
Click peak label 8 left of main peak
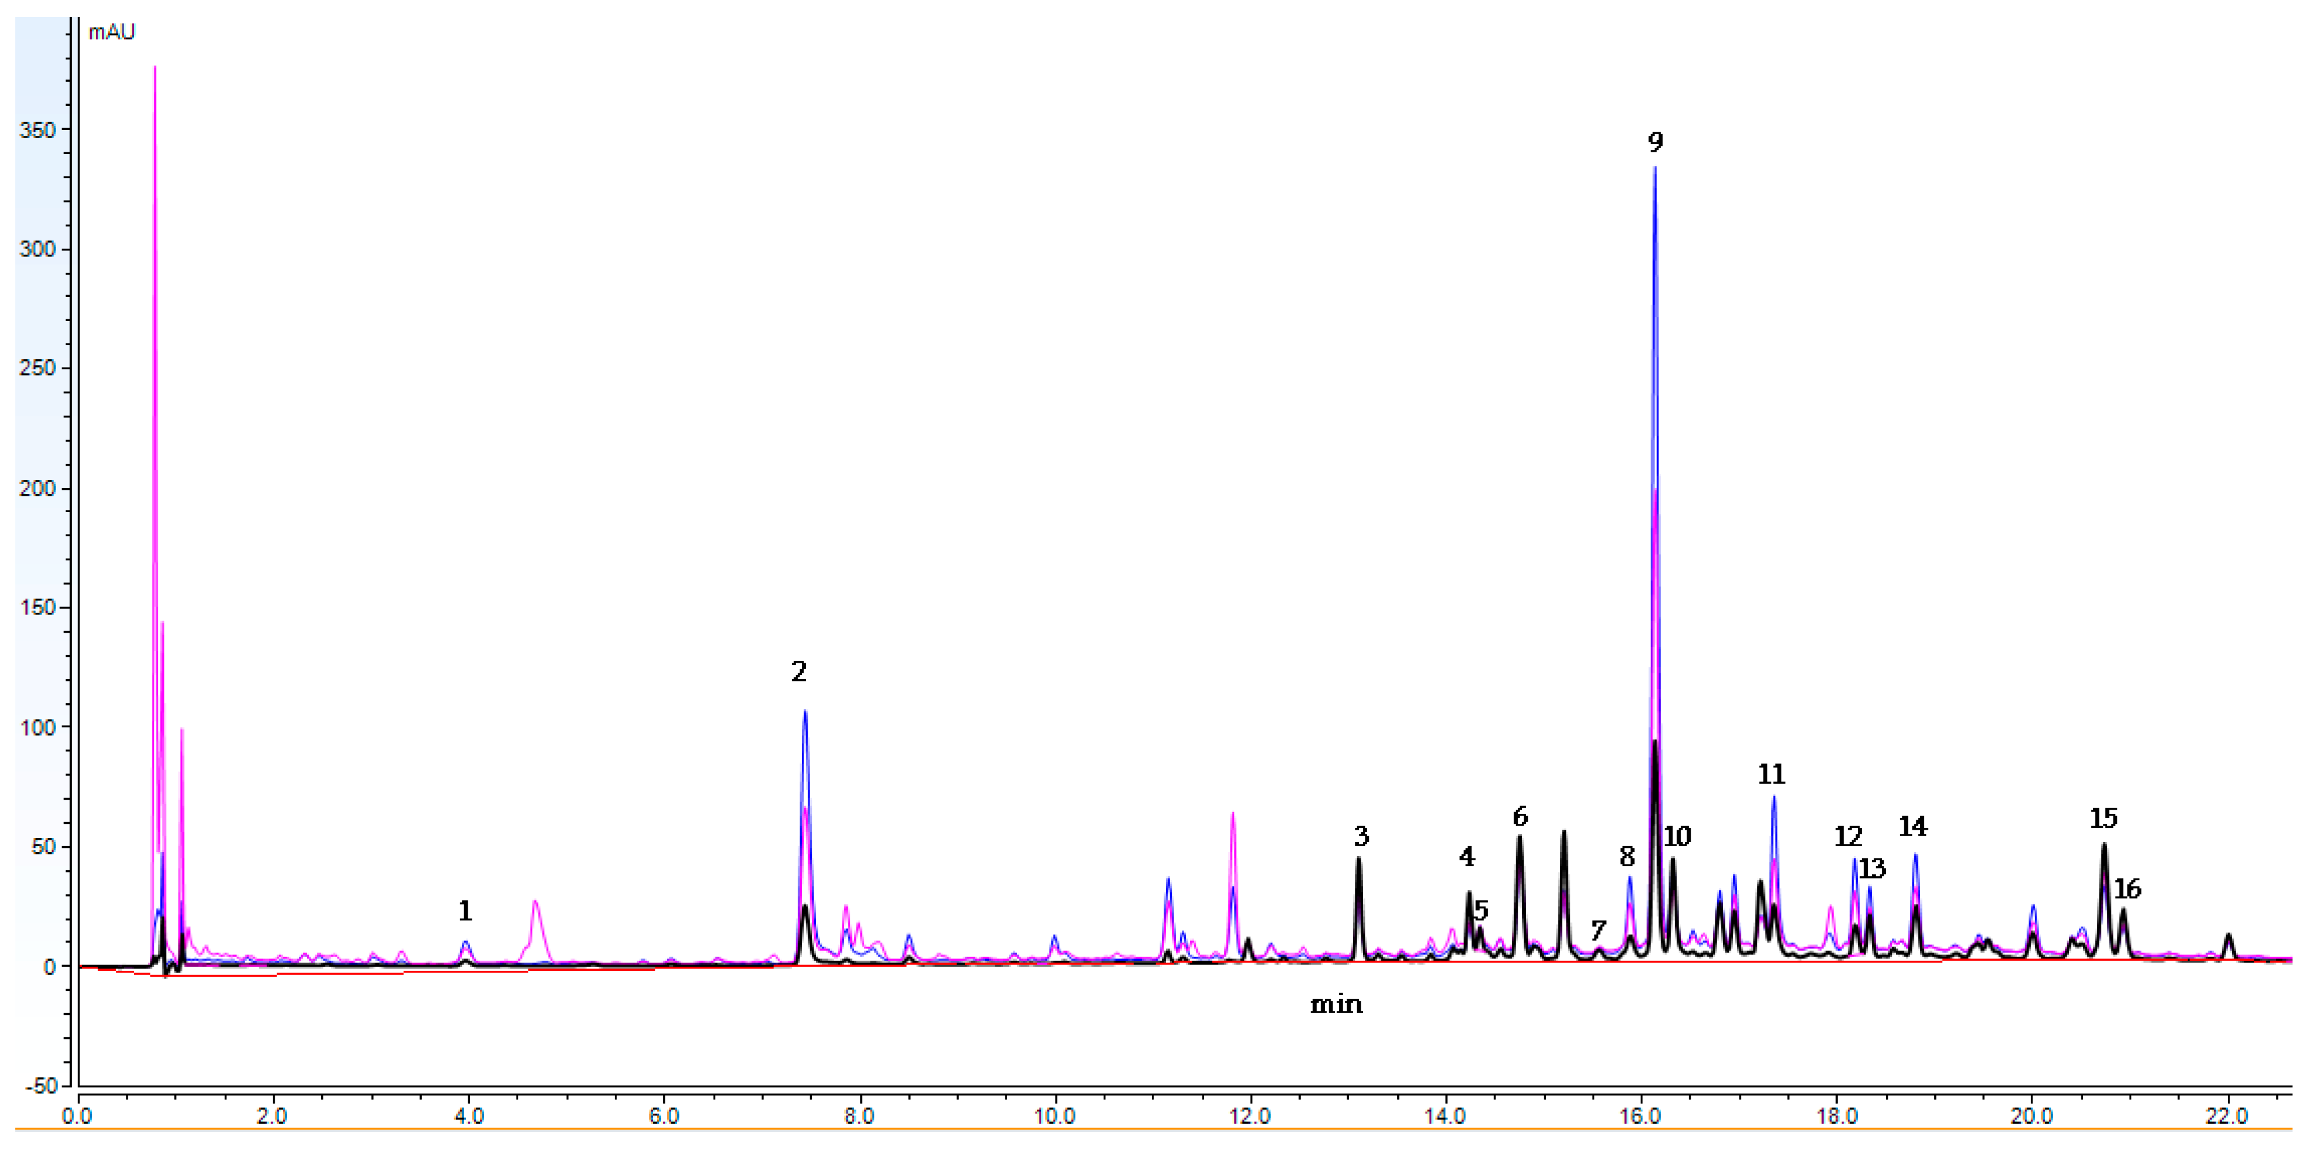click(x=1627, y=856)
